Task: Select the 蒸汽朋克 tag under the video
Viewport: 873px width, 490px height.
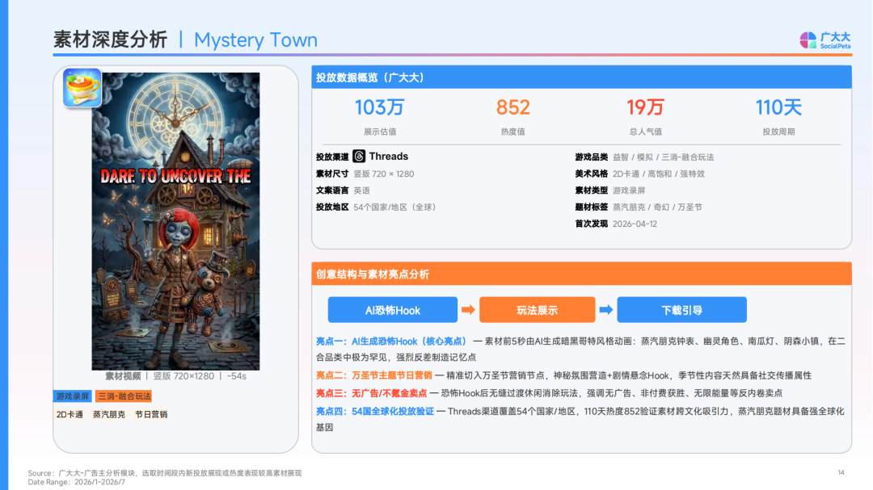Action: (108, 414)
